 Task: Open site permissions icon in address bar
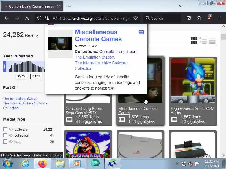pos(55,18)
